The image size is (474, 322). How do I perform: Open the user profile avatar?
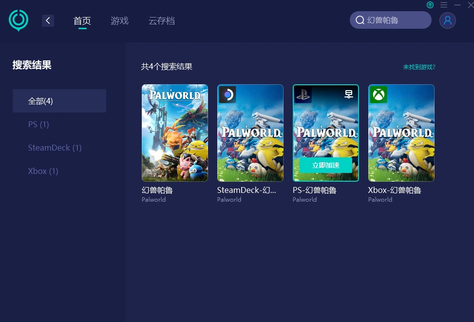tap(447, 20)
